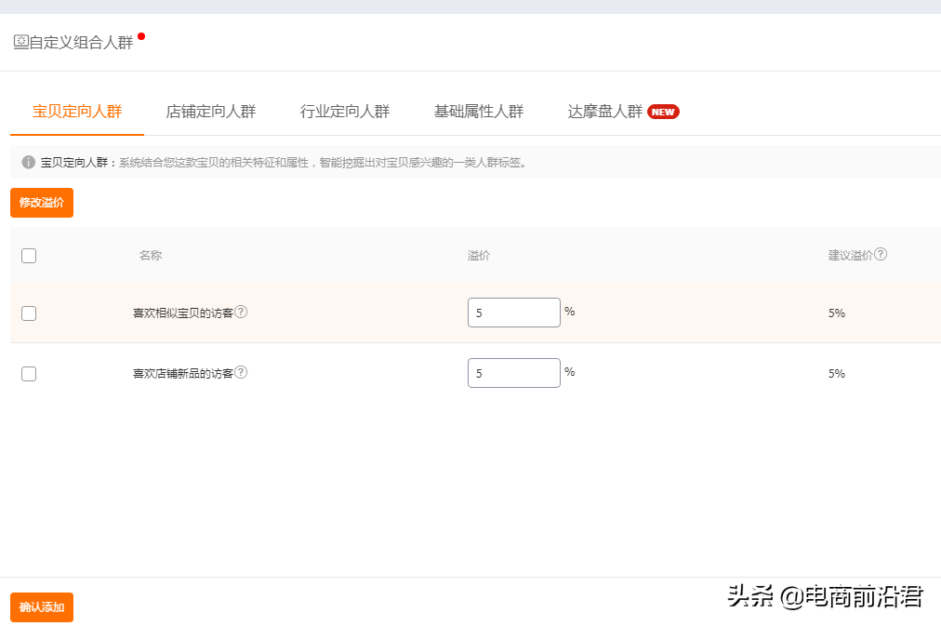This screenshot has height=626, width=941.
Task: Switch to the 行业定向人群 tab
Action: pyautogui.click(x=344, y=110)
